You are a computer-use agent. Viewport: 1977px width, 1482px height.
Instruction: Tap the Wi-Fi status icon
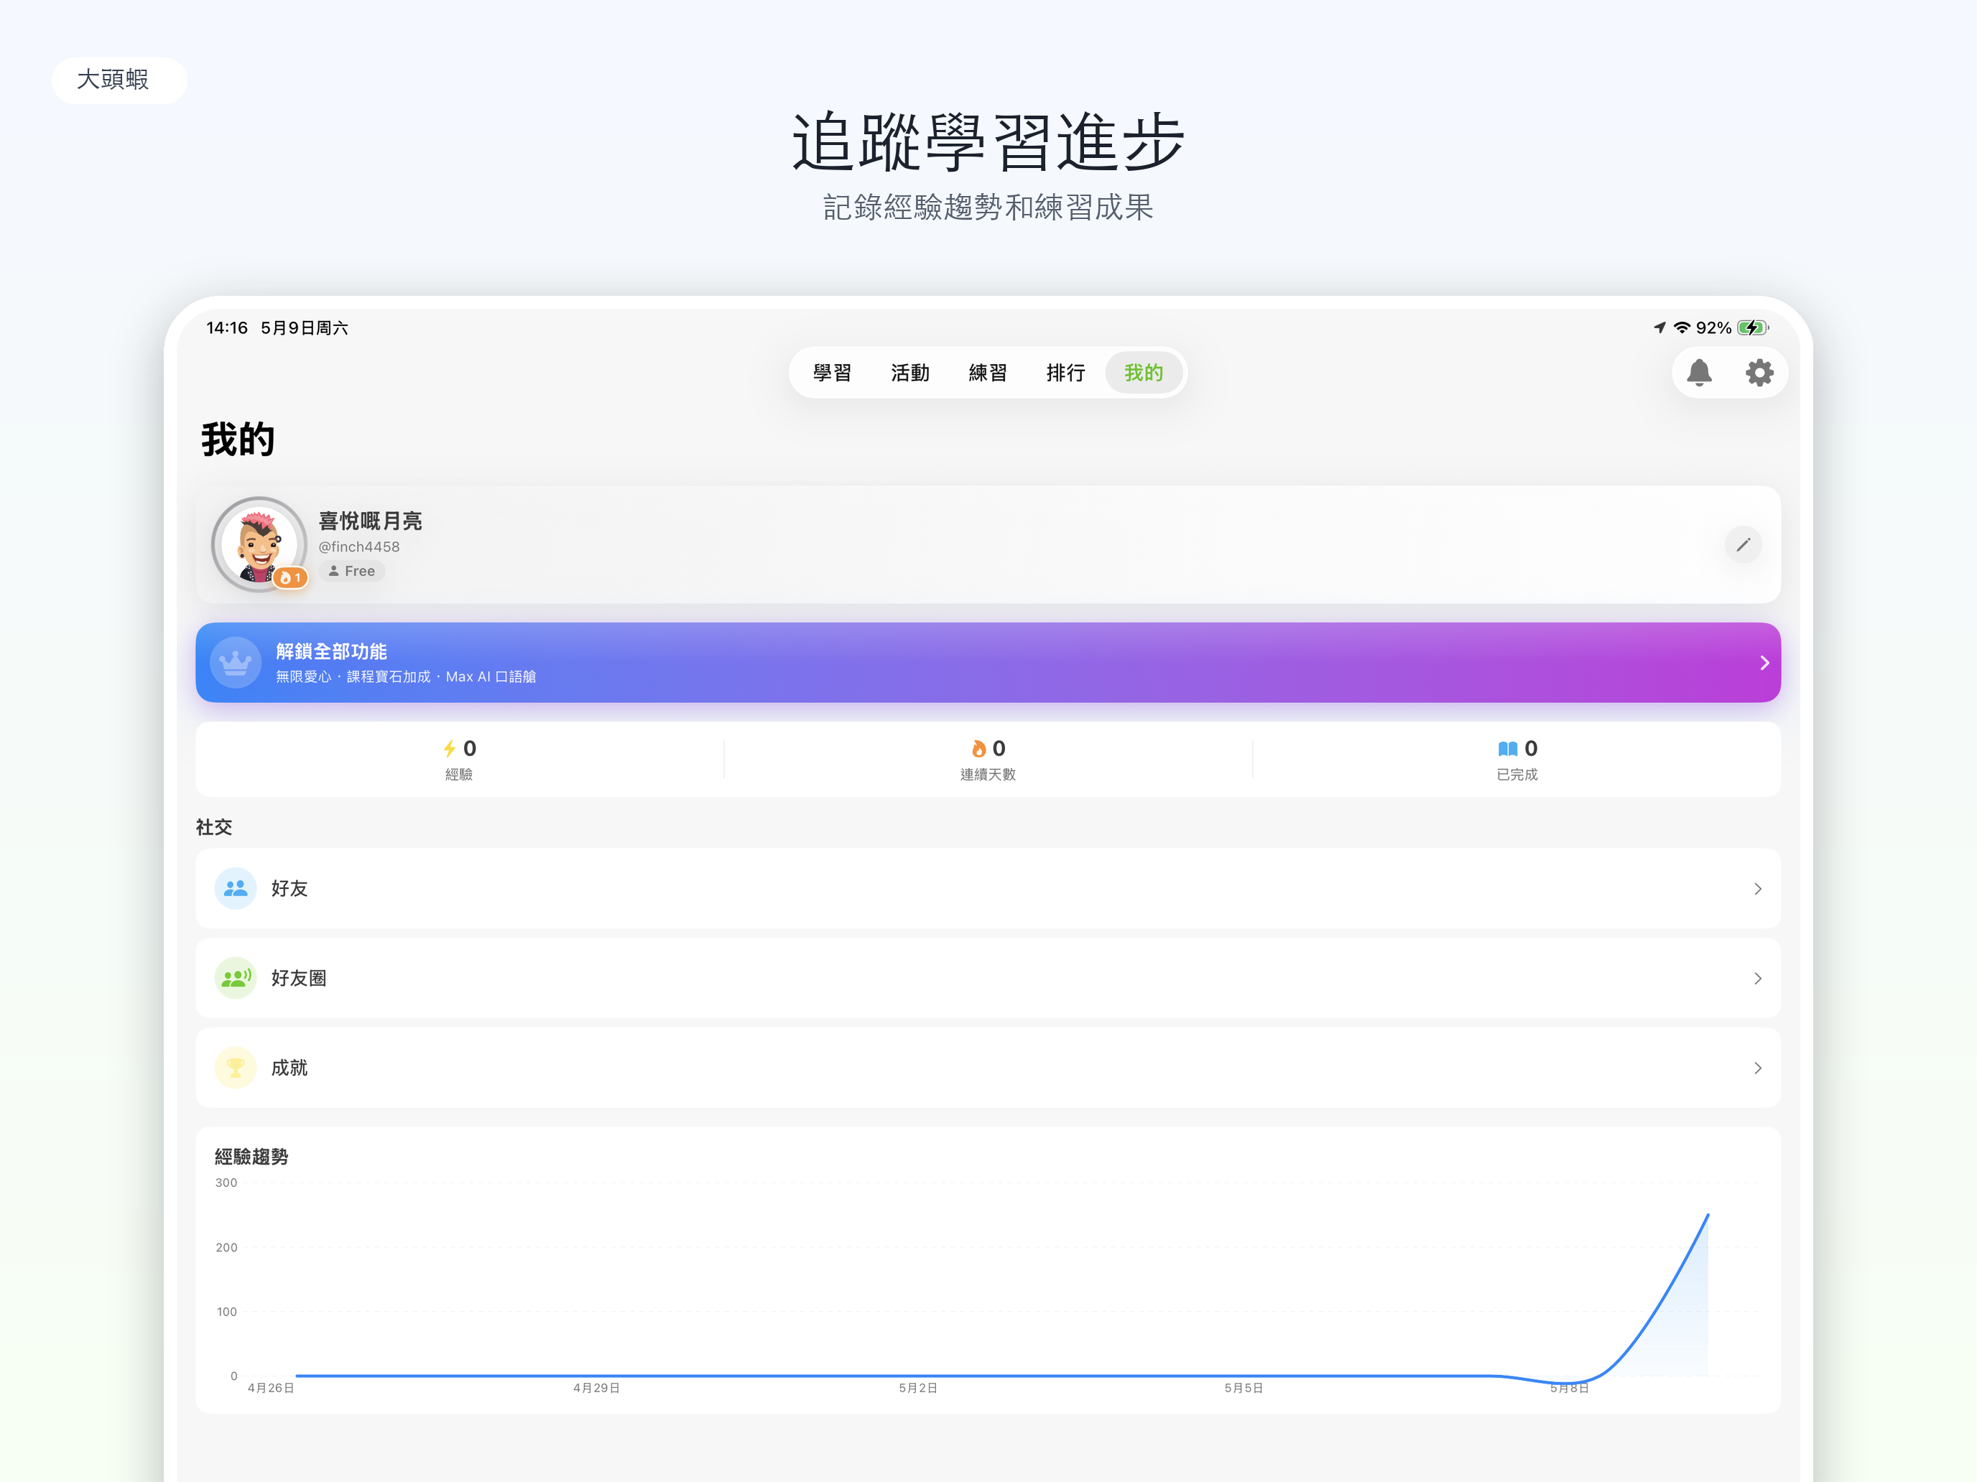(1682, 328)
